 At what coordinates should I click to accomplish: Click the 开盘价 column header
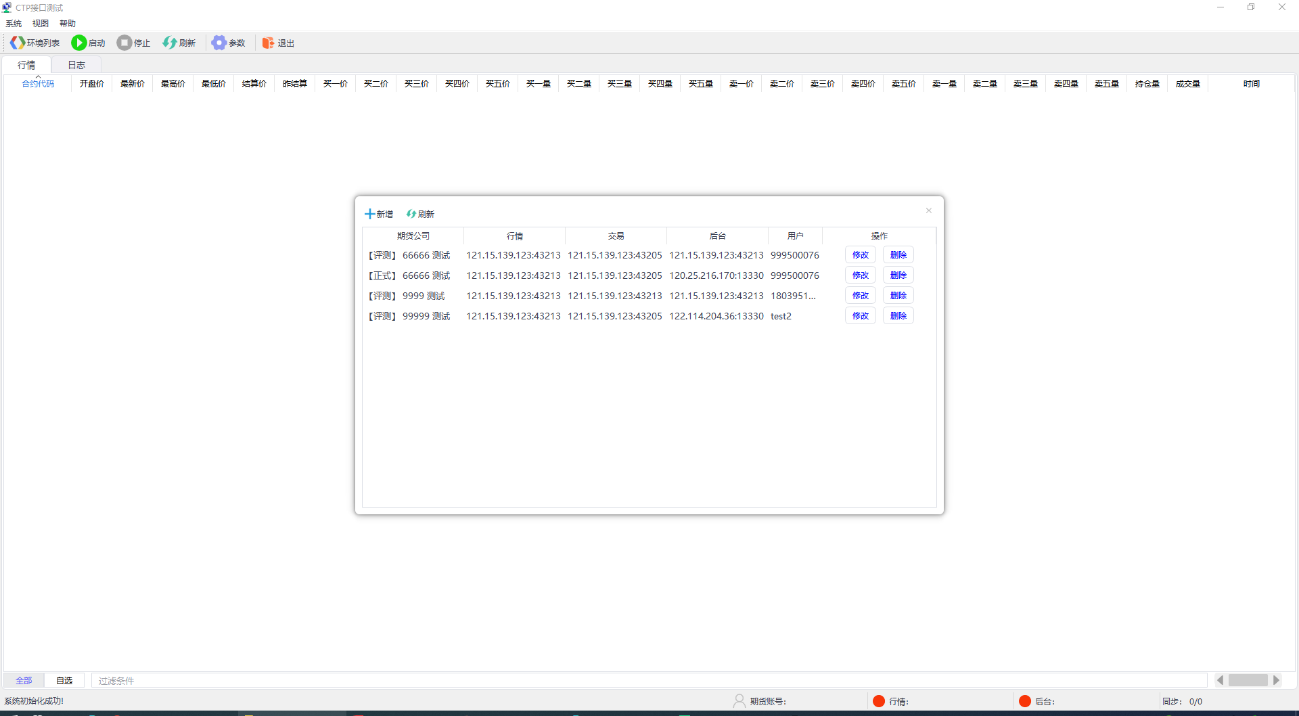[x=92, y=83]
